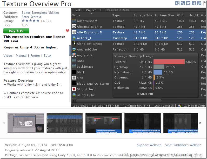Viewport: 207px width, 159px height.
Task: Click the AdditiveSheet texture icon
Action: (74, 21)
